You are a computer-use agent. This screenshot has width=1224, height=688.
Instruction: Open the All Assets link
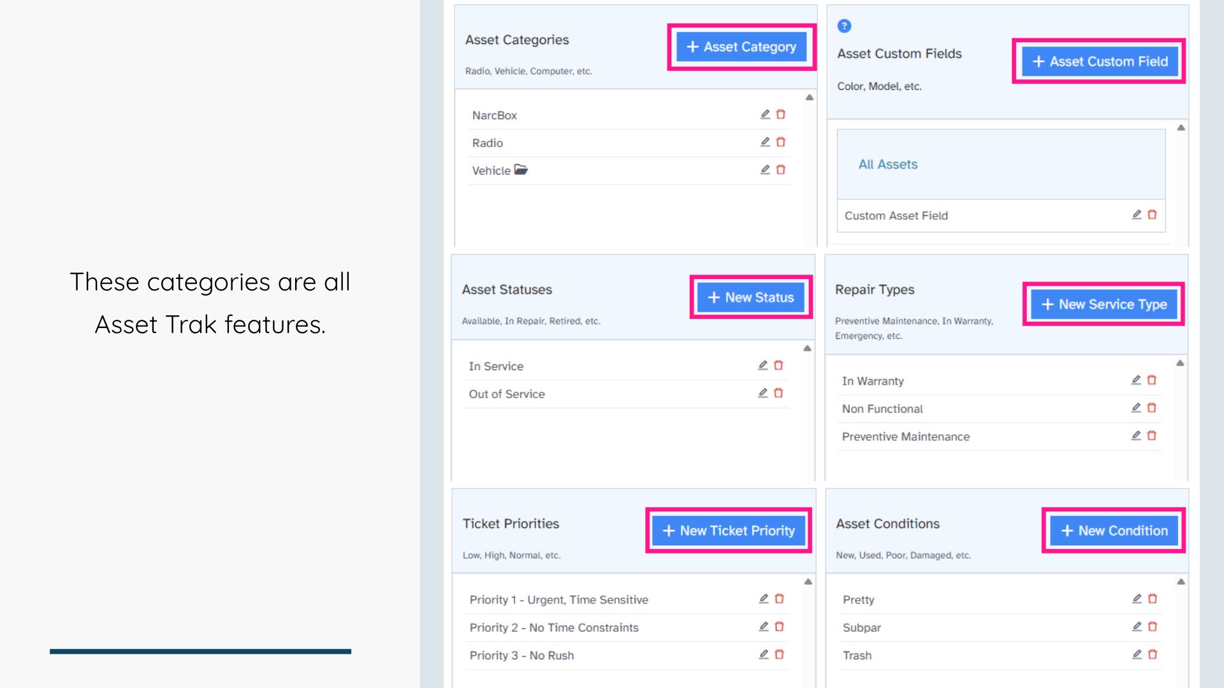887,164
